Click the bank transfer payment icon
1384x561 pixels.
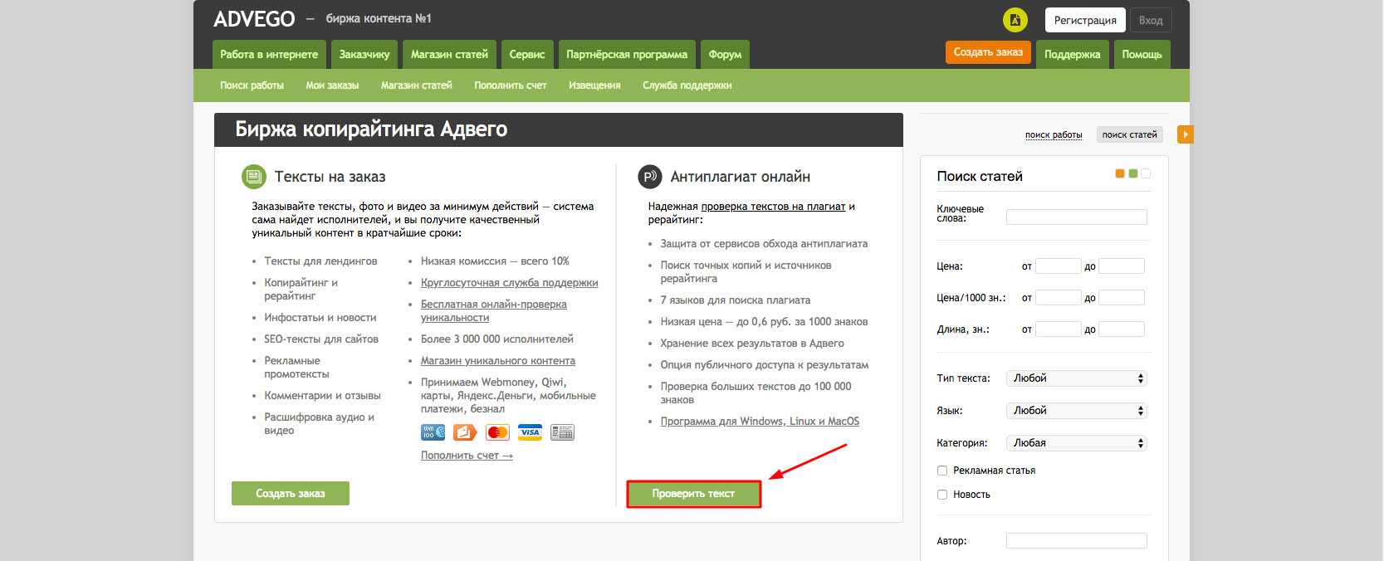click(x=562, y=432)
